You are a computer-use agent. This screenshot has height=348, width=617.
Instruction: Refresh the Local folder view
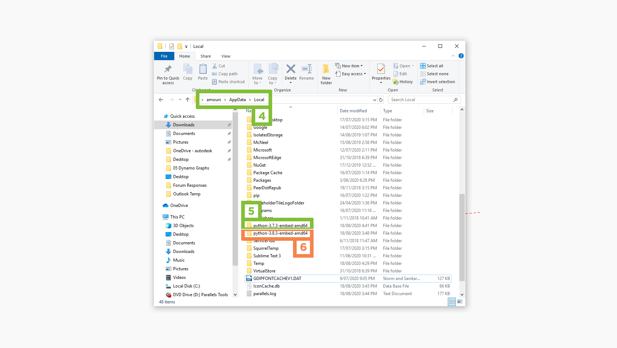click(381, 100)
